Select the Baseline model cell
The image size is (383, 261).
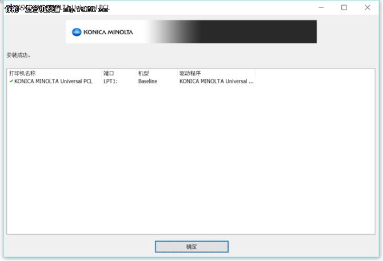pos(148,81)
